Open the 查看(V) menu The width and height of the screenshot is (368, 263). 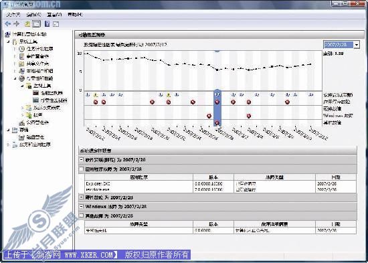coord(54,15)
